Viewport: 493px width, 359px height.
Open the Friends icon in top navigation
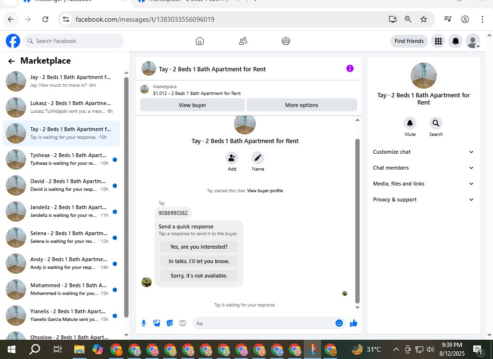[x=243, y=41]
